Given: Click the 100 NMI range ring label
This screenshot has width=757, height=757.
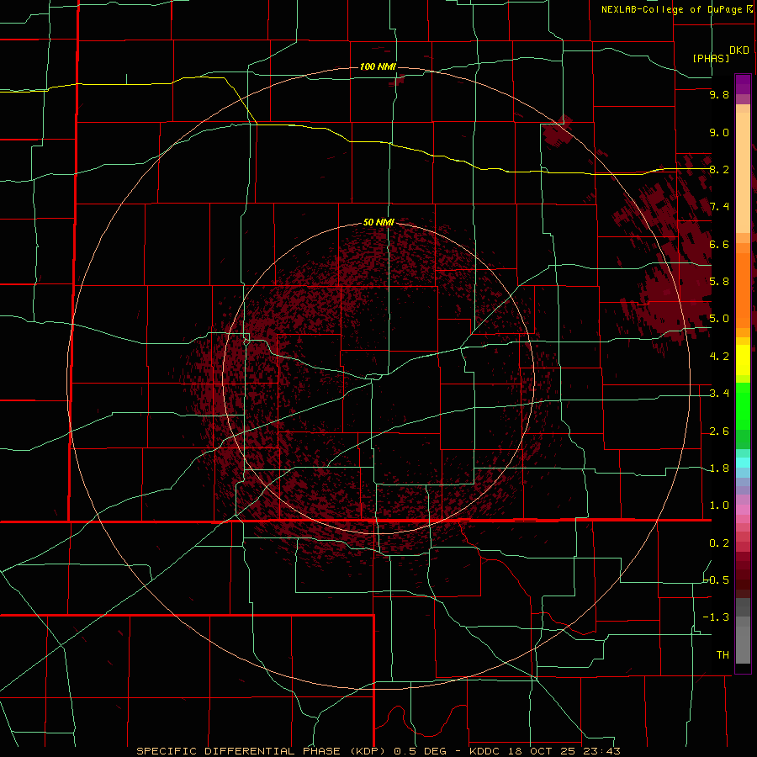Looking at the screenshot, I should coord(378,66).
